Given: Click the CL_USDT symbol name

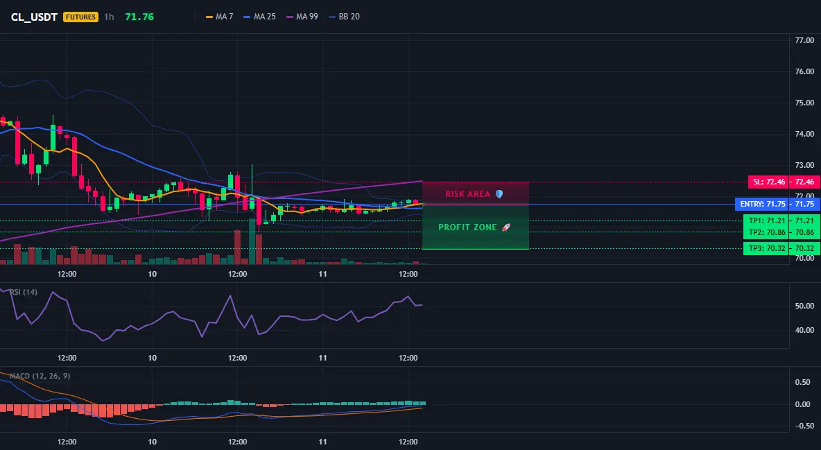Looking at the screenshot, I should click(x=34, y=17).
